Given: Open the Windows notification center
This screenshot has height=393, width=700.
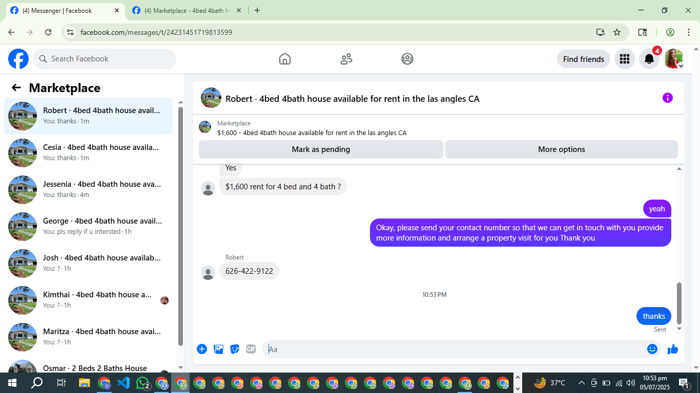Looking at the screenshot, I should 684,383.
